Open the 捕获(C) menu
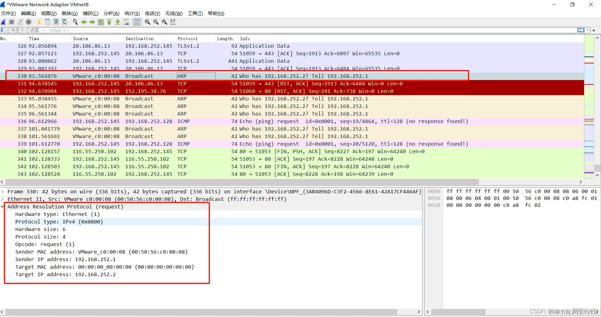This screenshot has height=317, width=601. coord(91,13)
